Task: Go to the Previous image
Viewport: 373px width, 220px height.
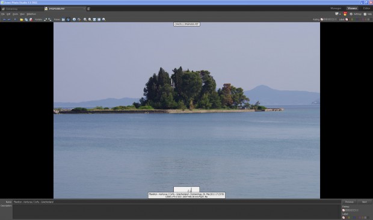Action: point(349,202)
